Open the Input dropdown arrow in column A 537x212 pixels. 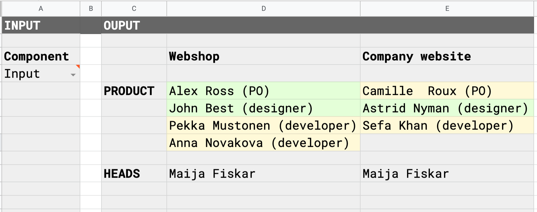[73, 75]
